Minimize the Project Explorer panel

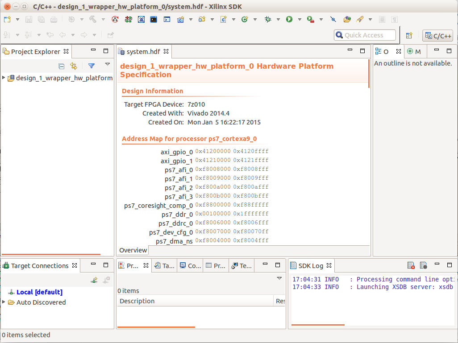[93, 50]
